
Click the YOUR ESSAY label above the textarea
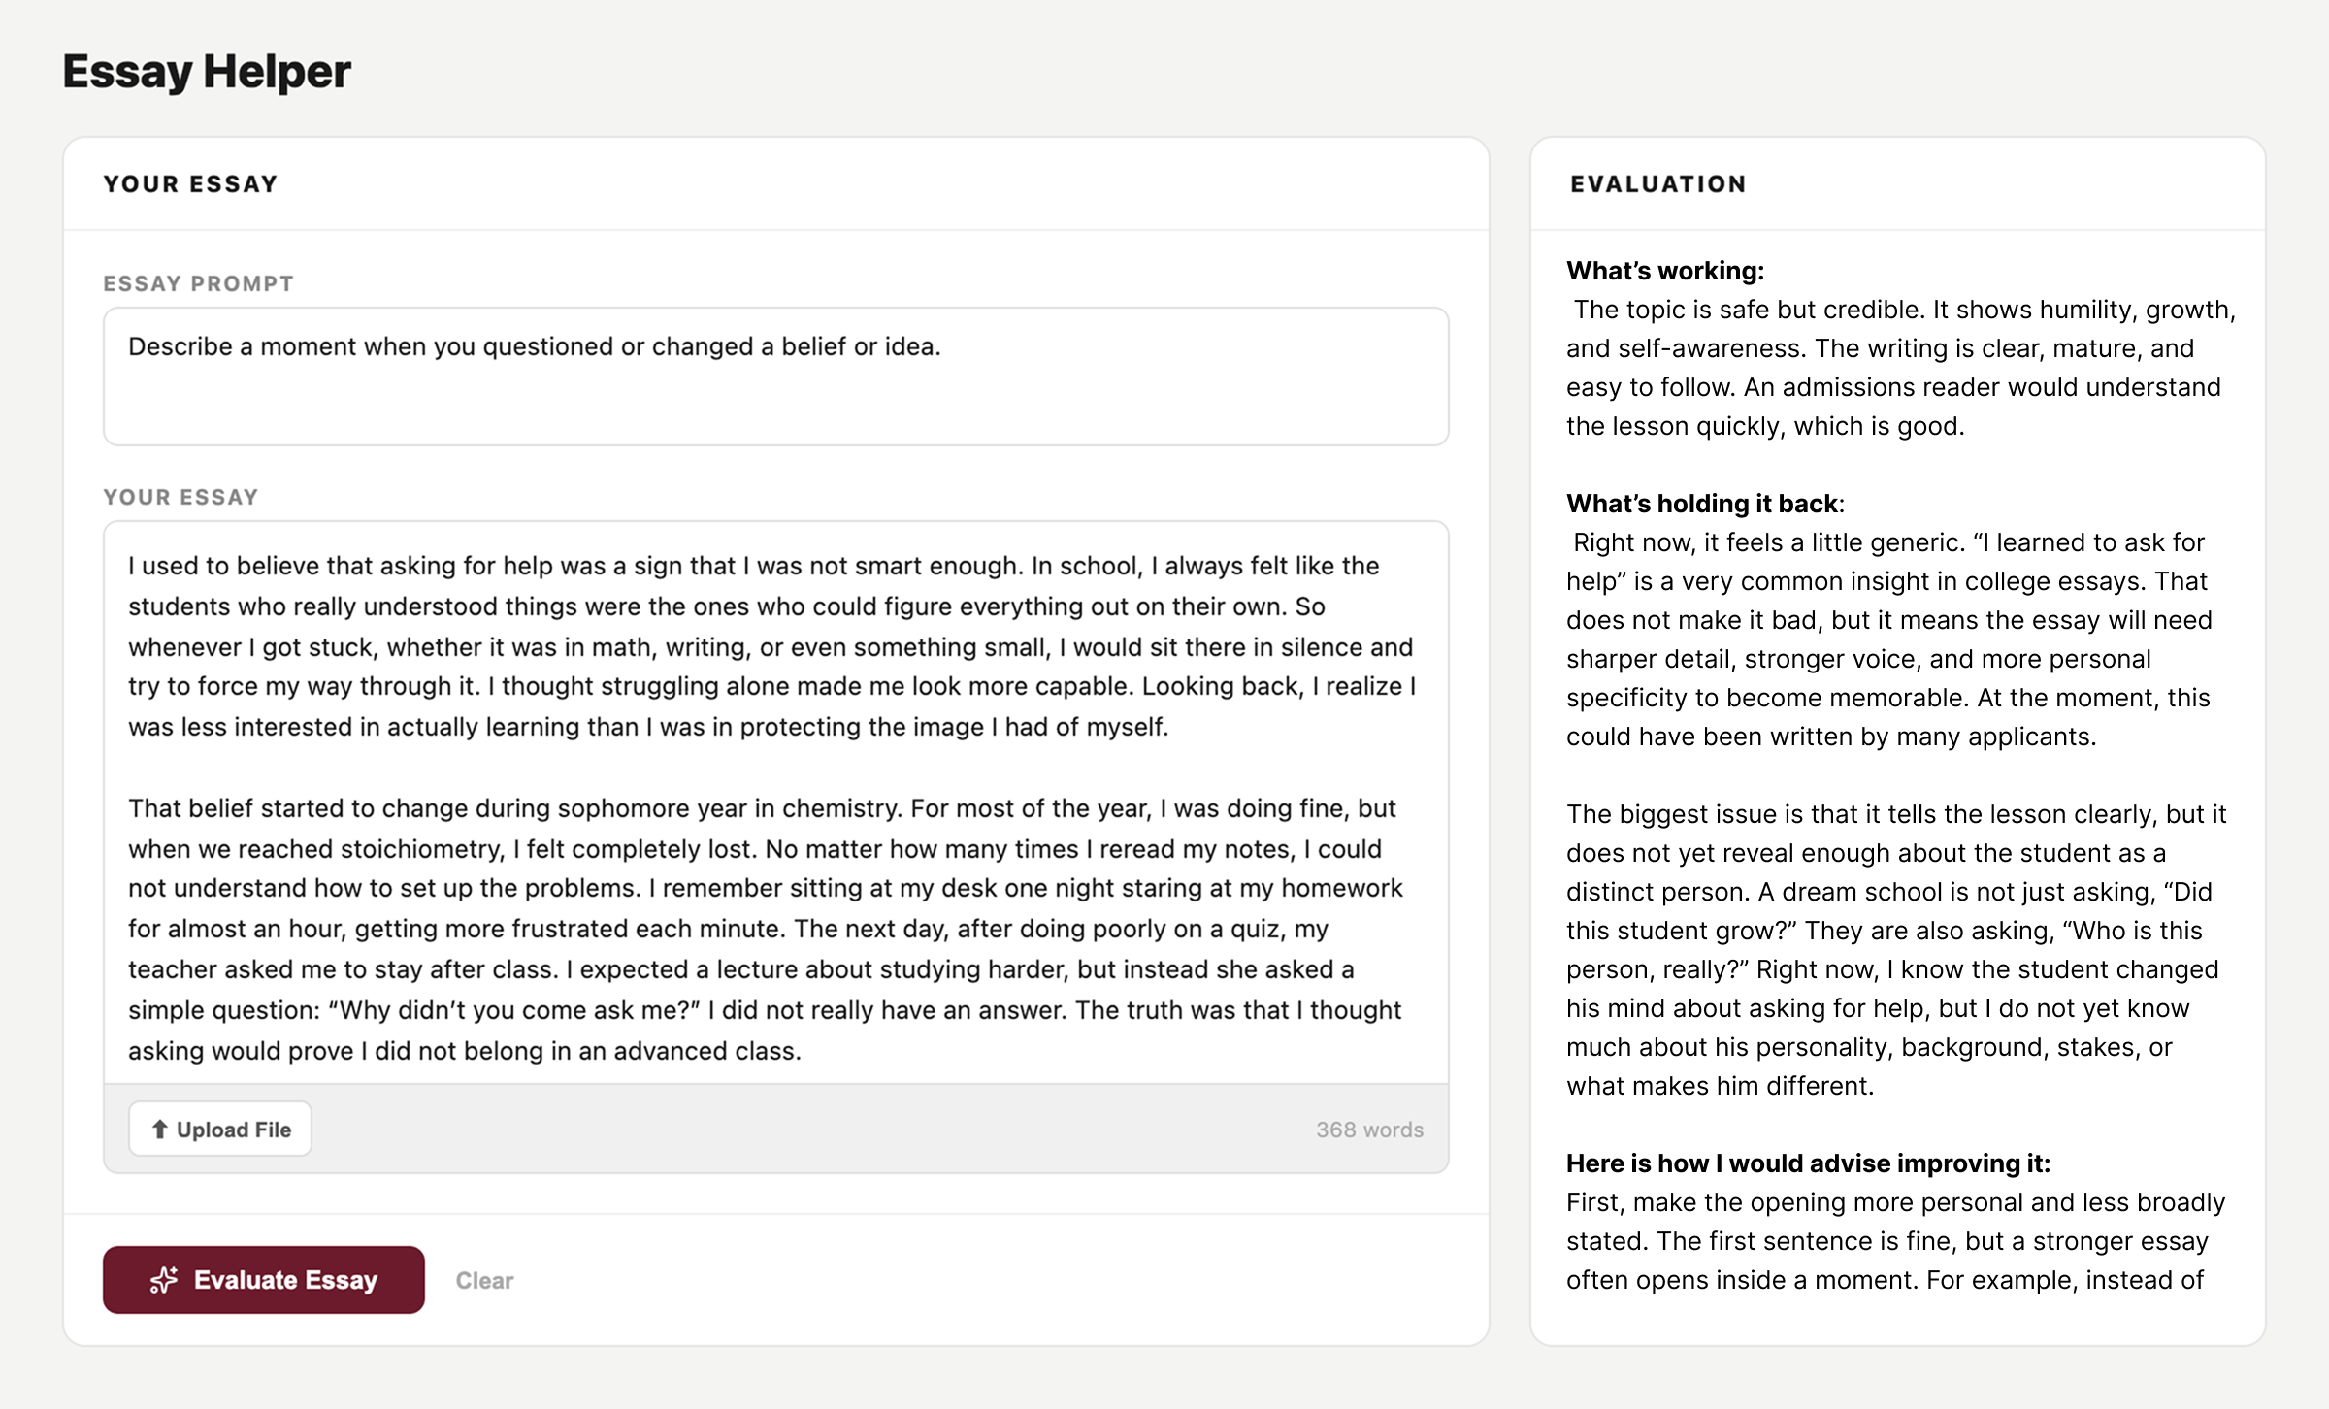(x=180, y=497)
